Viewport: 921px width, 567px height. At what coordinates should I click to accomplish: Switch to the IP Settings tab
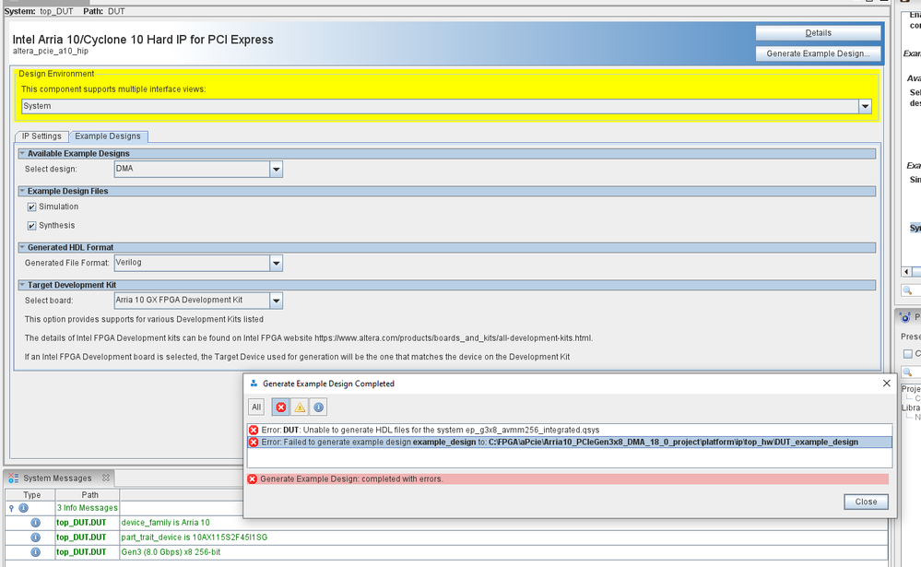coord(41,136)
